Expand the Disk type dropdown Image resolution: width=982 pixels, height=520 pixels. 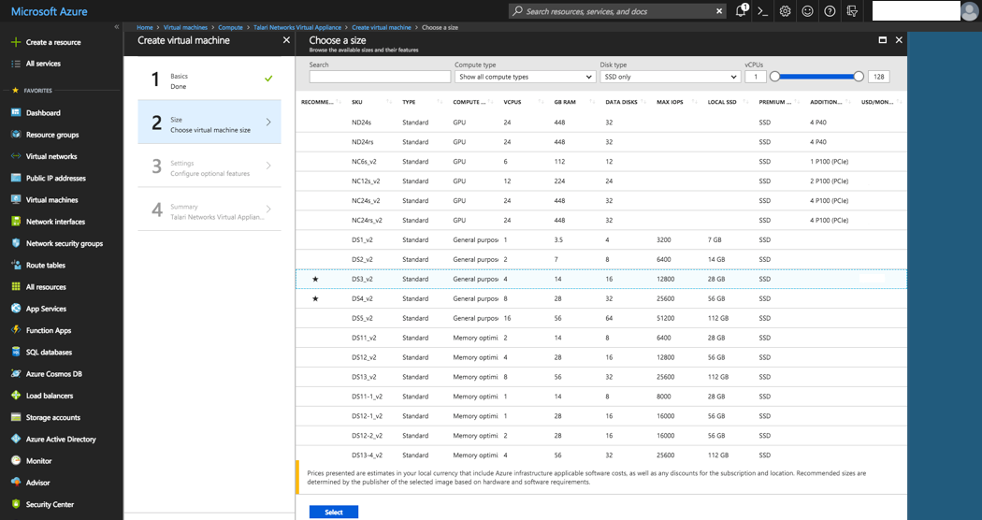(x=669, y=77)
